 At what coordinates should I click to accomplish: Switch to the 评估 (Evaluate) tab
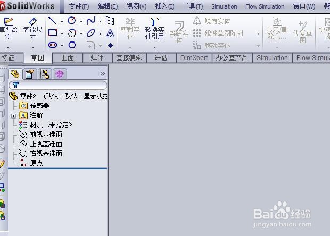161,58
